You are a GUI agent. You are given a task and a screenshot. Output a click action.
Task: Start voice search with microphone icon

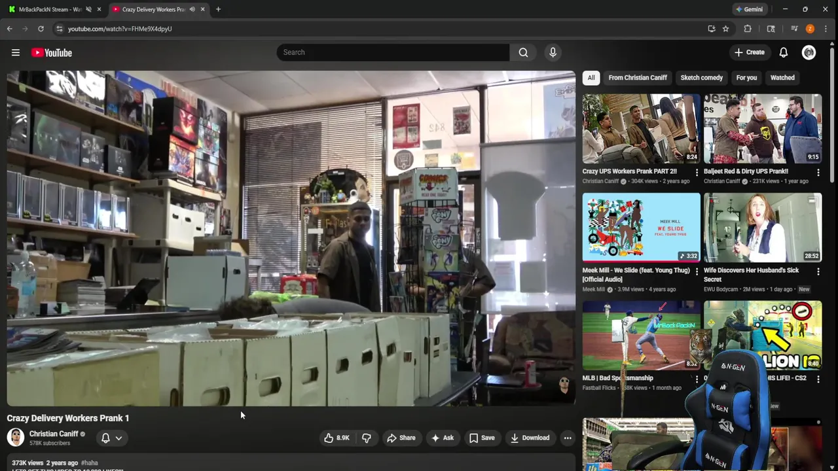[x=553, y=52]
